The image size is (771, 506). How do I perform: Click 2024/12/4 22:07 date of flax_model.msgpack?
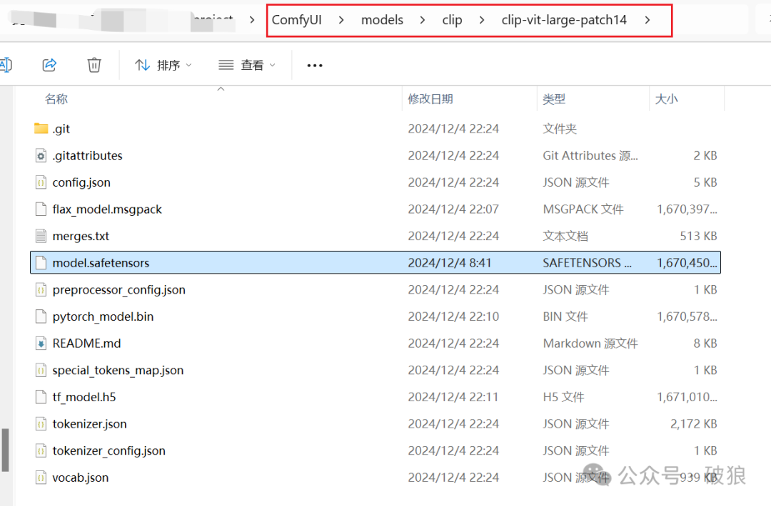pos(453,210)
